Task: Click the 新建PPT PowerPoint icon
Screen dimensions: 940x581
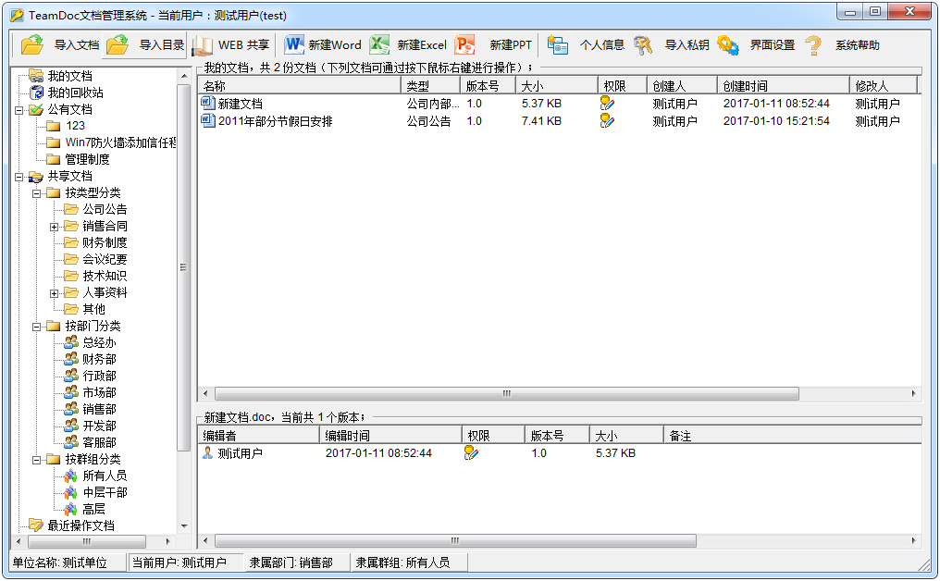Action: (464, 45)
